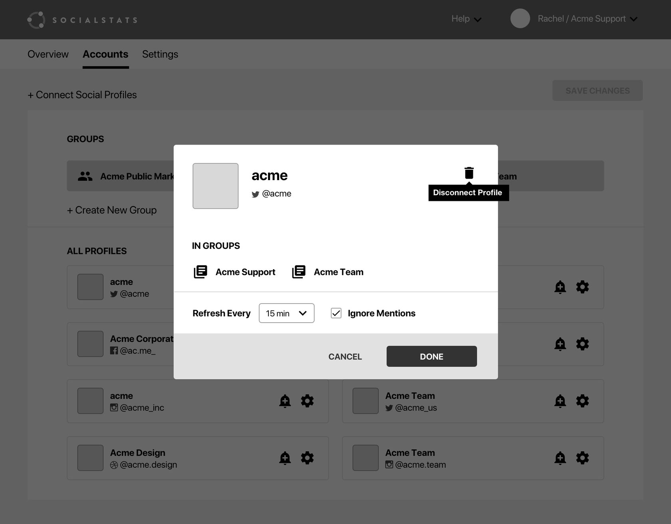Click the Acme Team group in dialog
671x524 pixels.
pyautogui.click(x=338, y=272)
